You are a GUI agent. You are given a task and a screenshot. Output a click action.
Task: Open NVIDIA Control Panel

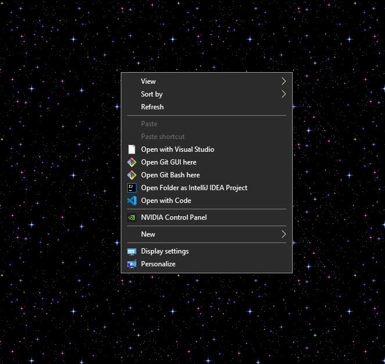207,217
